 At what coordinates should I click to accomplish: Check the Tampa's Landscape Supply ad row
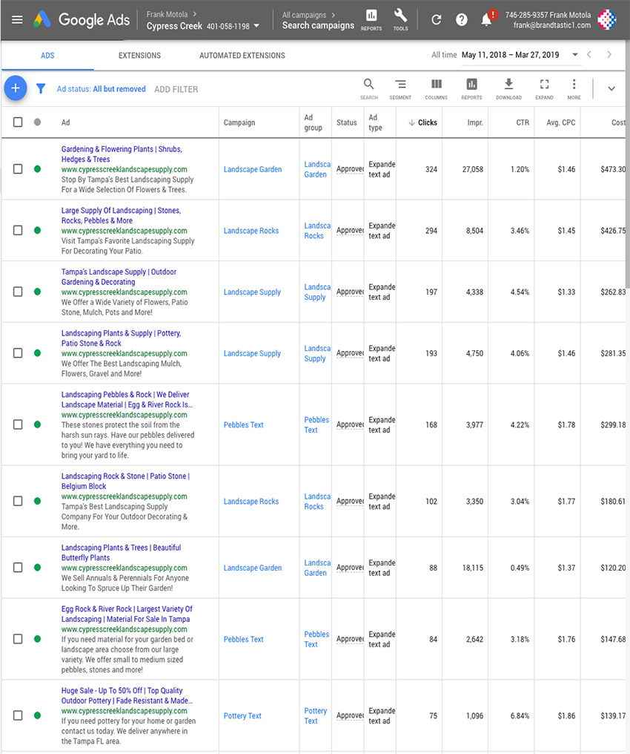(x=18, y=292)
